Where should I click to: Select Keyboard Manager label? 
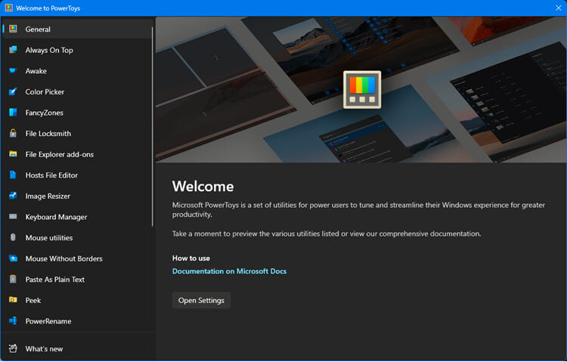click(56, 217)
